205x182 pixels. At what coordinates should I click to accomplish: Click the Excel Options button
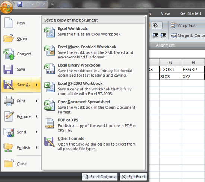[100, 177]
